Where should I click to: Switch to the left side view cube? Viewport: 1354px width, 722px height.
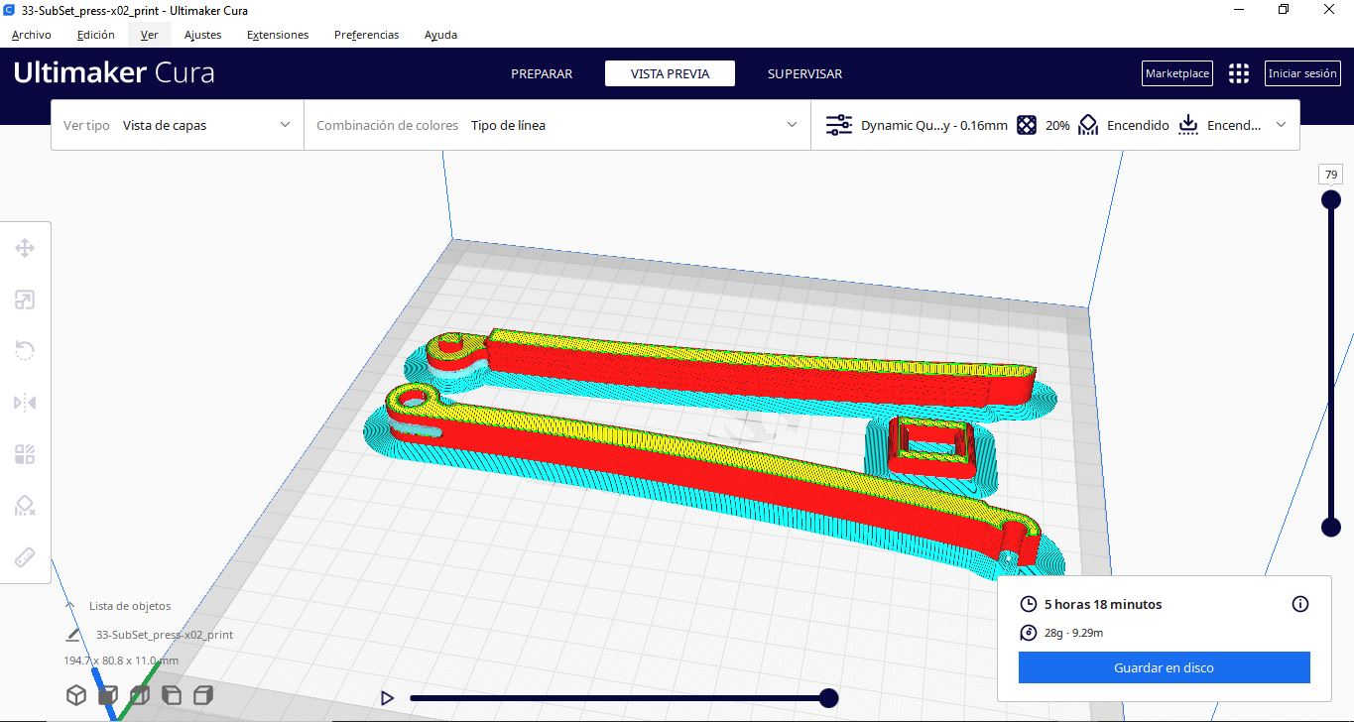click(172, 695)
